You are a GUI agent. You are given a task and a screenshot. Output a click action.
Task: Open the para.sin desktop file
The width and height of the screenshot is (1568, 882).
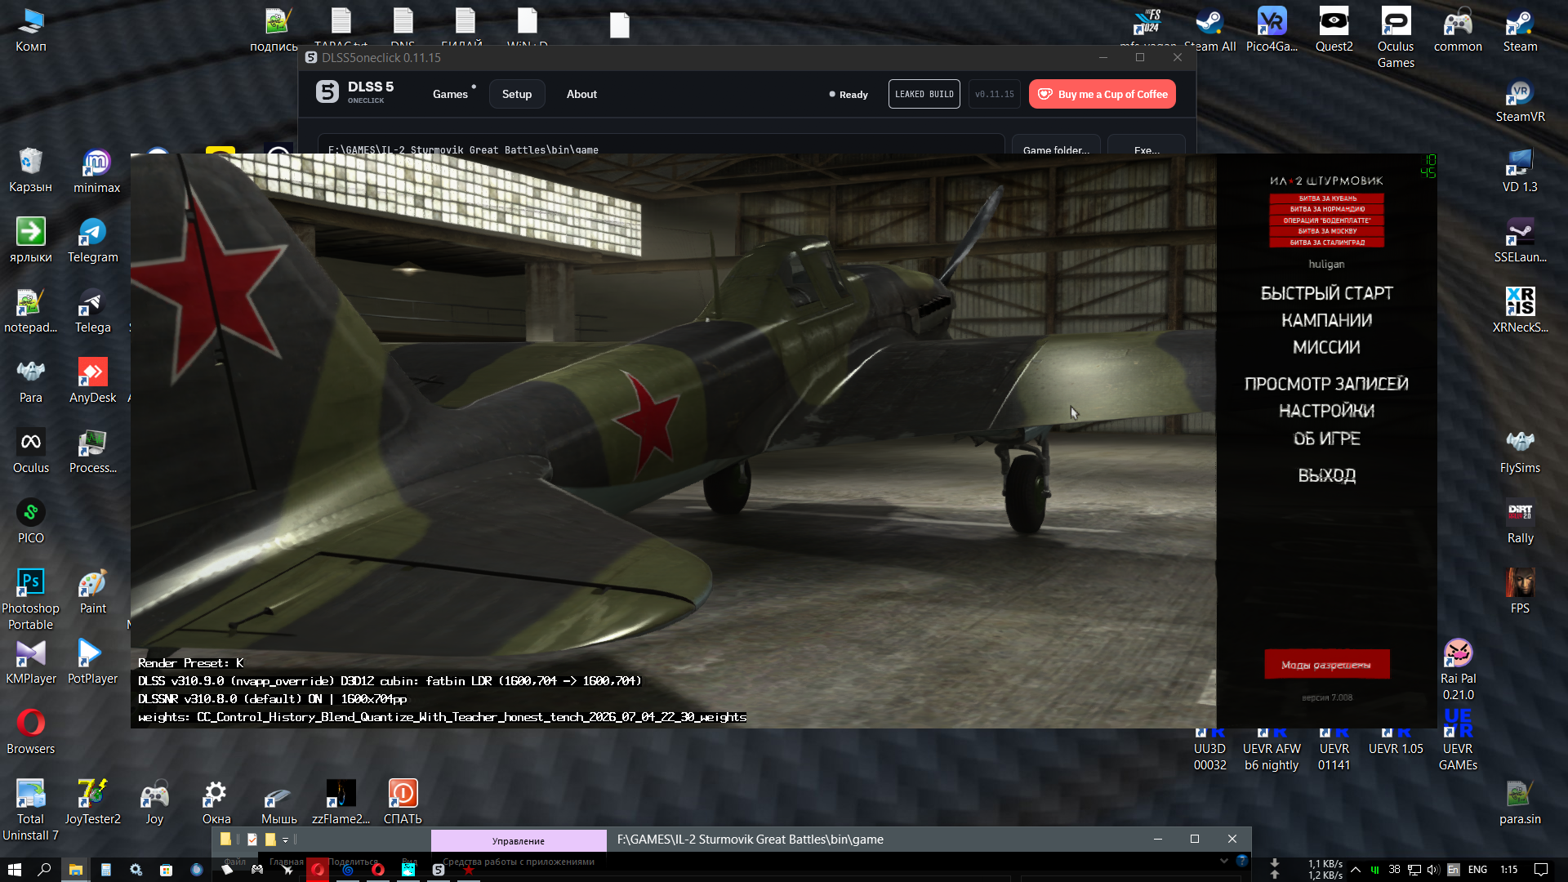pos(1520,804)
